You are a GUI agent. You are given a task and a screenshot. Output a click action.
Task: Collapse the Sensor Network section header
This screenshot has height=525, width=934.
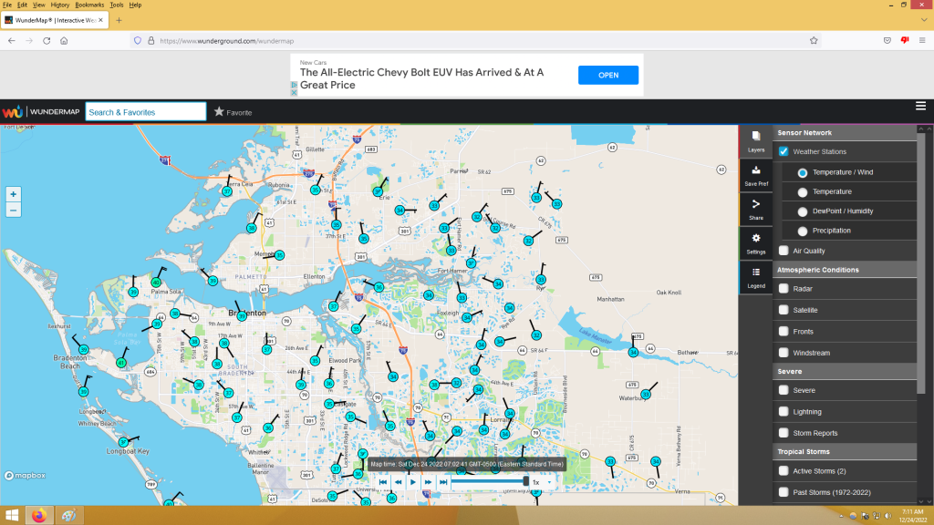click(x=845, y=133)
